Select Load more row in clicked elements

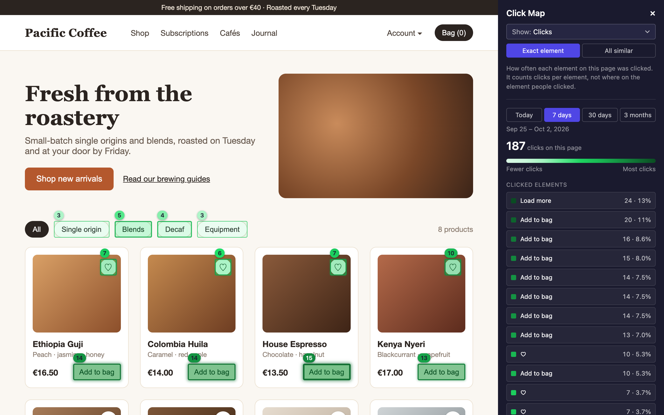point(580,201)
